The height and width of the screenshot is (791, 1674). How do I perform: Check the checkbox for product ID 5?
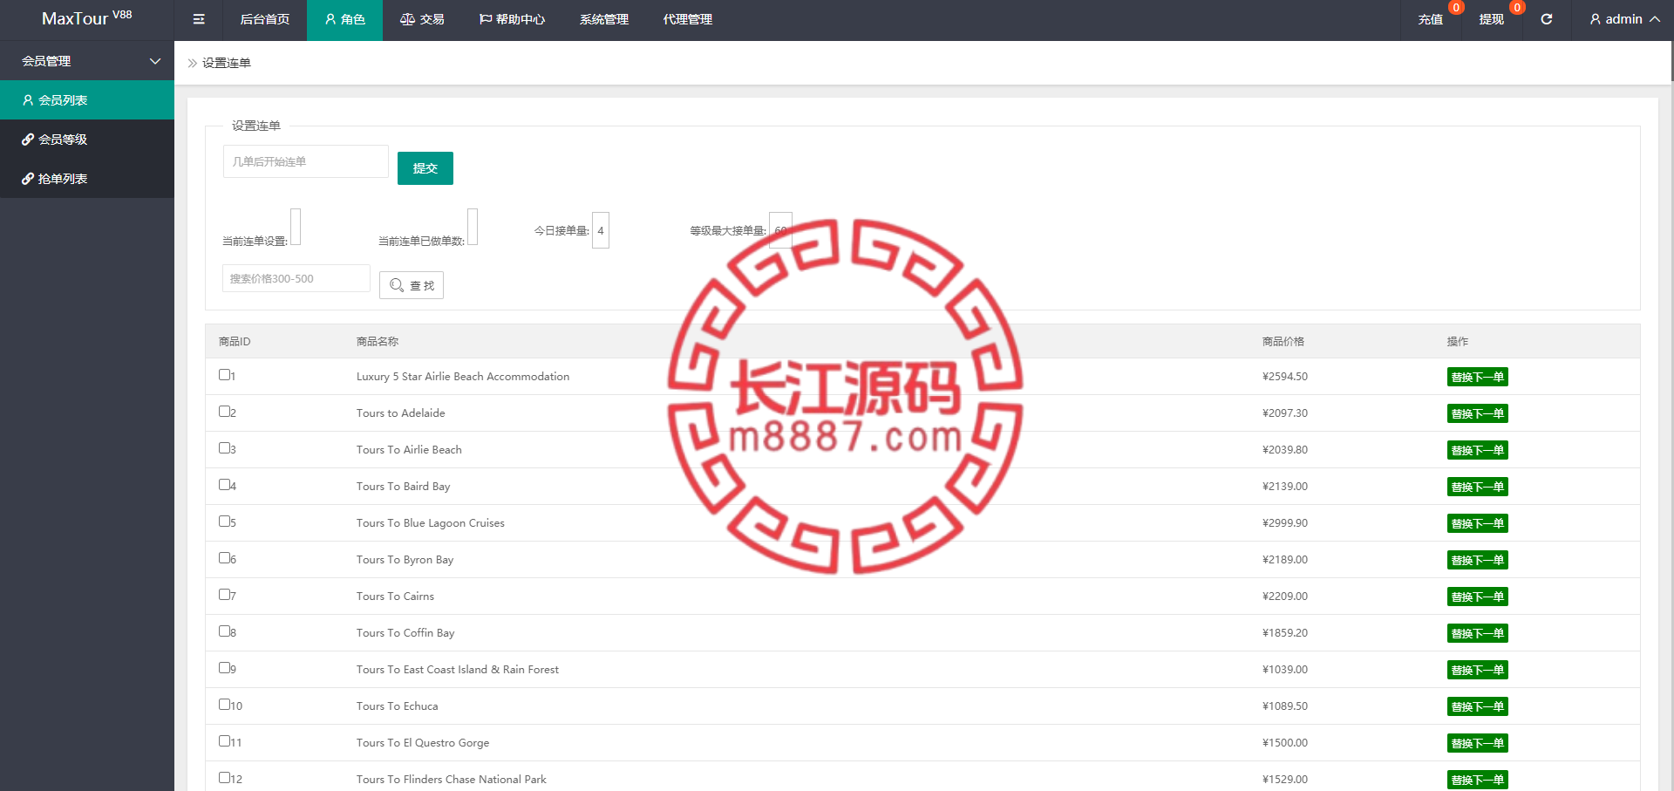coord(224,522)
